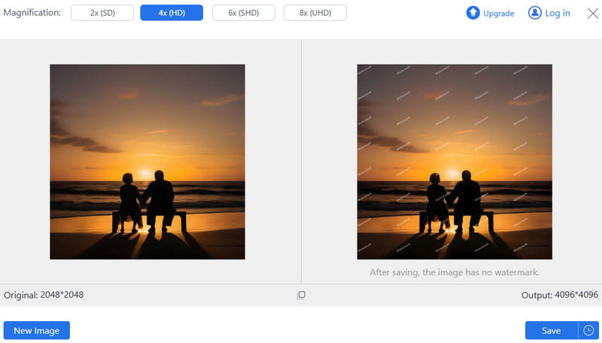Click the 'Output: 4096*4096' text
The width and height of the screenshot is (602, 343).
(559, 295)
